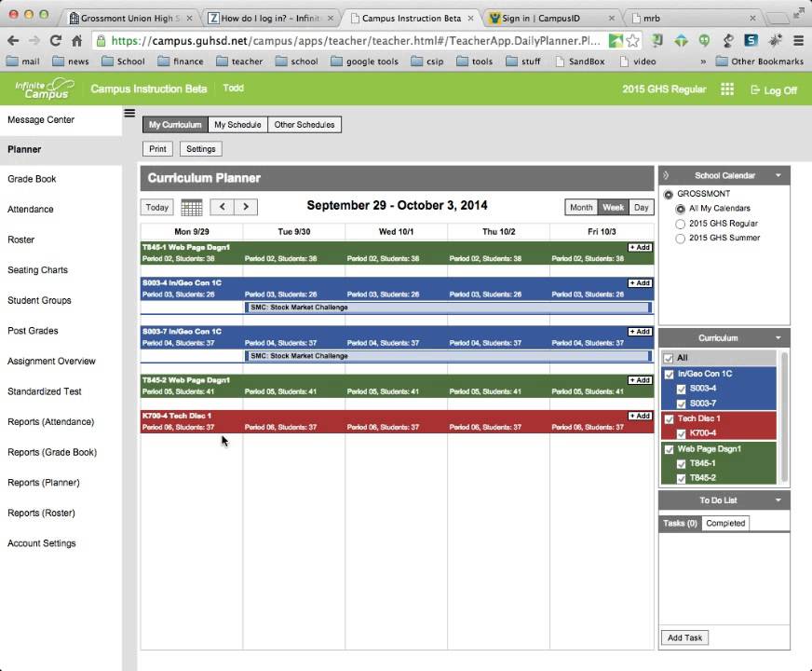The width and height of the screenshot is (812, 671).
Task: Bookmark this page with the star icon
Action: pyautogui.click(x=632, y=40)
